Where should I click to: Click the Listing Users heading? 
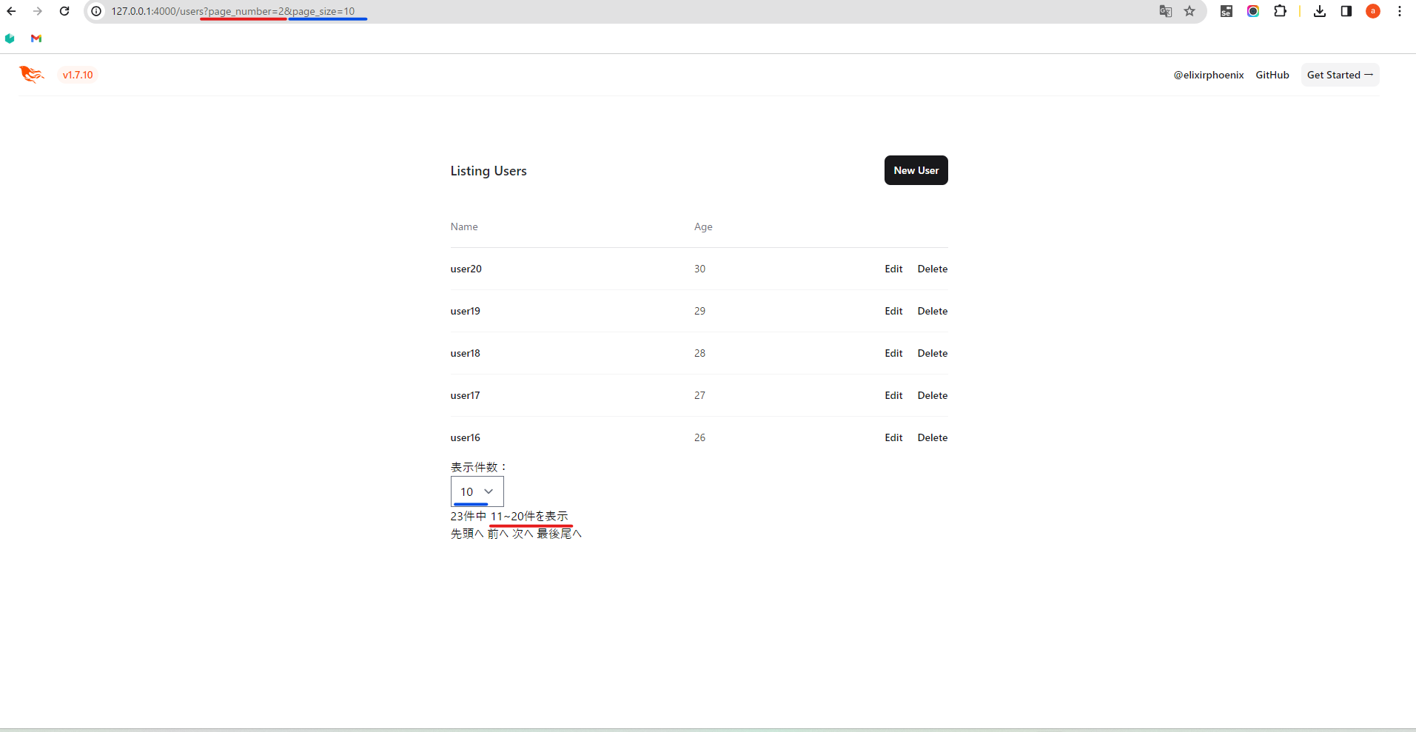[489, 171]
